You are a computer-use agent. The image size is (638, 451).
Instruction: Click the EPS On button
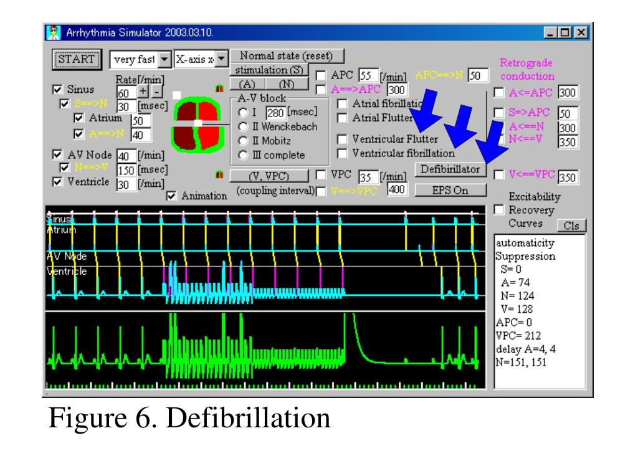(450, 191)
